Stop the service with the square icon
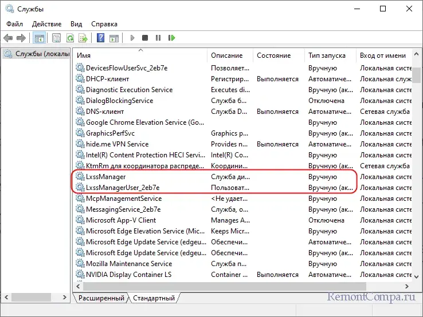 pyautogui.click(x=145, y=38)
